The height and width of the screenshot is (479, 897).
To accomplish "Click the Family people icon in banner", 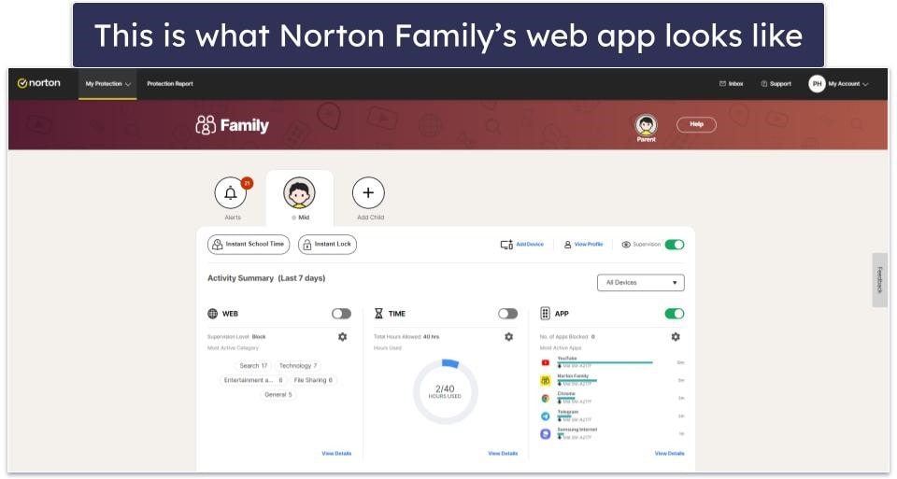I will point(206,124).
